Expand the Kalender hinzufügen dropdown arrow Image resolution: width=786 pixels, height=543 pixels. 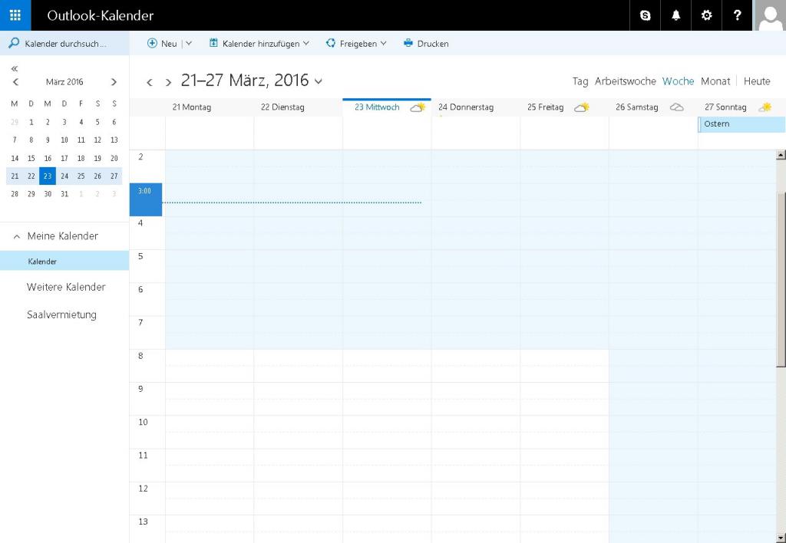pos(305,44)
